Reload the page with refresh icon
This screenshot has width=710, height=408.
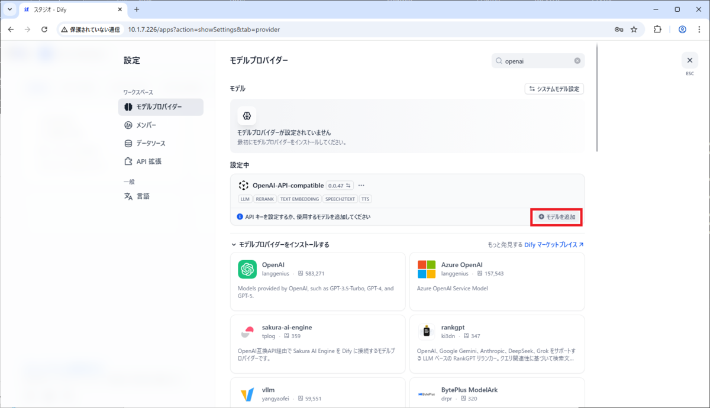click(x=44, y=29)
